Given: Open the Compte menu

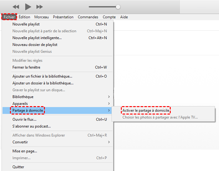Looking at the screenshot, I should click(109, 17).
